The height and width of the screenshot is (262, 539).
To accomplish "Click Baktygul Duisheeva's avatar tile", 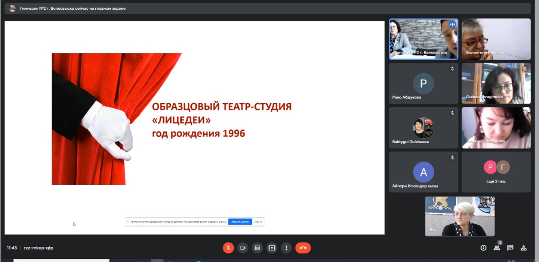I will click(x=423, y=128).
